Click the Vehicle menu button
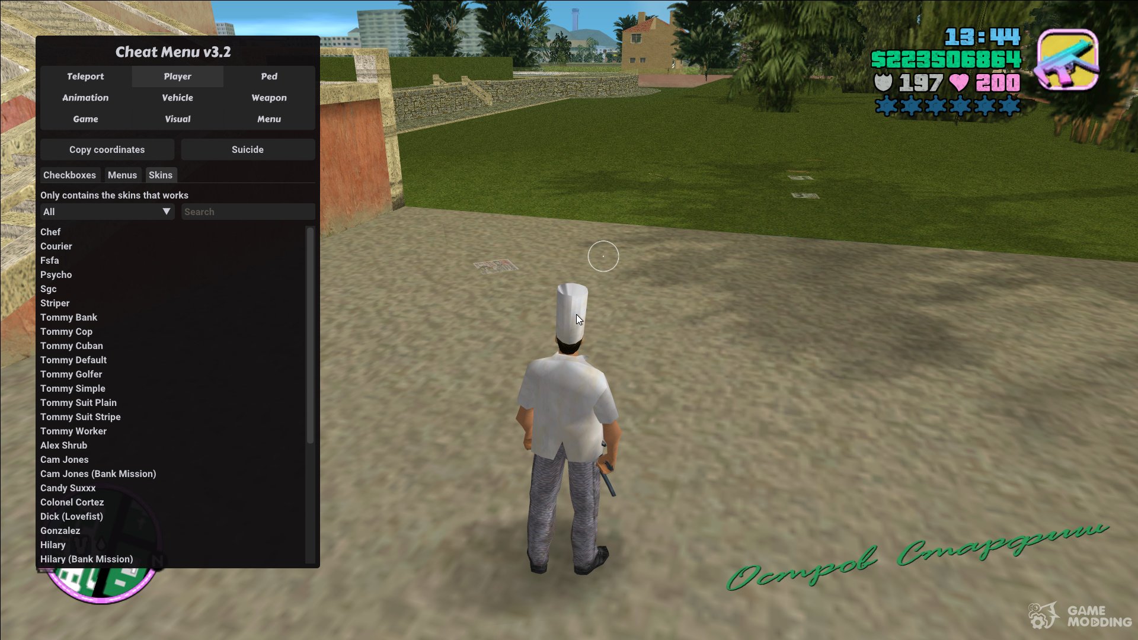The width and height of the screenshot is (1138, 640). pos(177,98)
